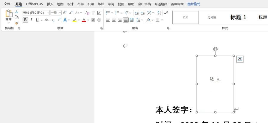Toggle Bold formatting
This screenshot has width=268, height=123.
[25, 20]
